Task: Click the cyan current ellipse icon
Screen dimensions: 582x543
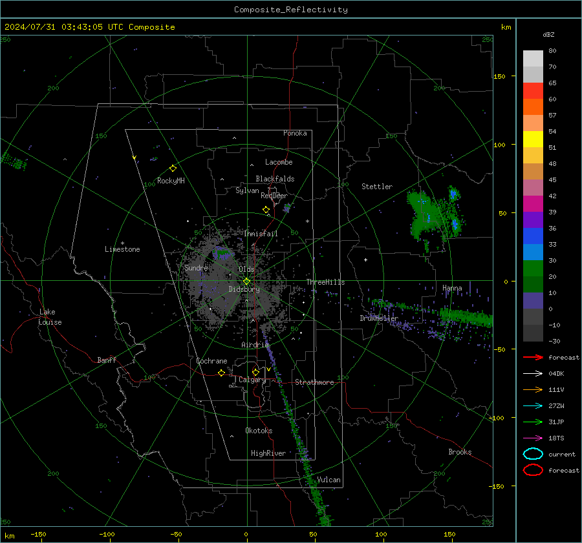Action: click(533, 454)
